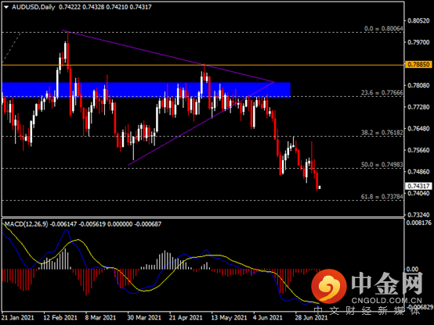Click the MACD(12,26,9) indicator label

[x=27, y=224]
